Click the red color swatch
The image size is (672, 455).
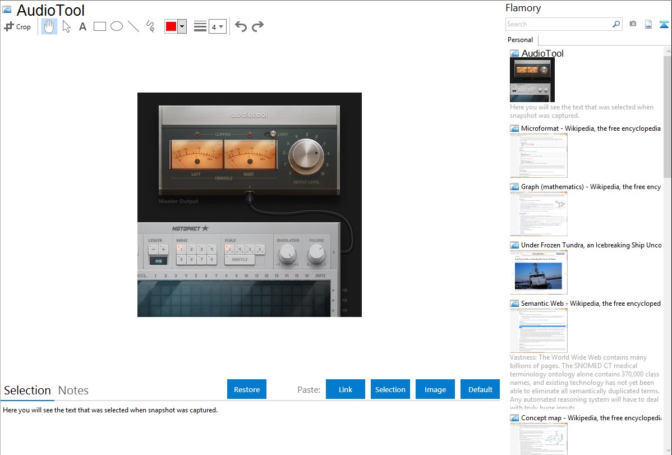click(x=171, y=26)
